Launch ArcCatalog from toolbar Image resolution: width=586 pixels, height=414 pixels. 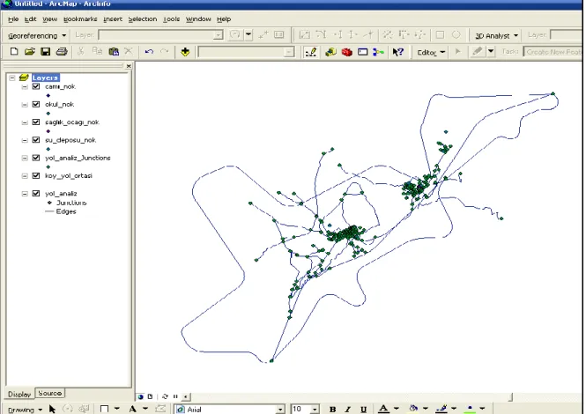coord(330,52)
